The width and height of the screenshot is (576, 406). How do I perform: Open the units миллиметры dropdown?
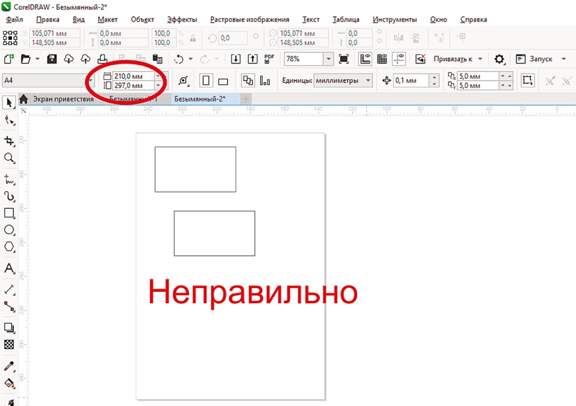(x=367, y=81)
